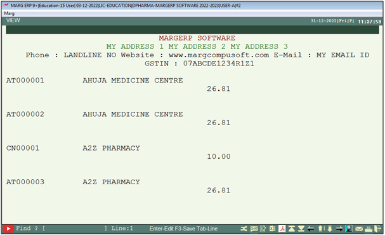Click 26.81 amount under AT000002

point(219,123)
